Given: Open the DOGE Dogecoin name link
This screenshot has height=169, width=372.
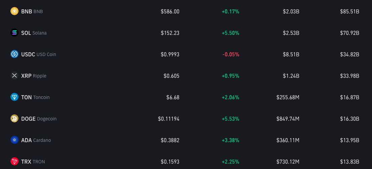Looking at the screenshot, I should coord(39,119).
